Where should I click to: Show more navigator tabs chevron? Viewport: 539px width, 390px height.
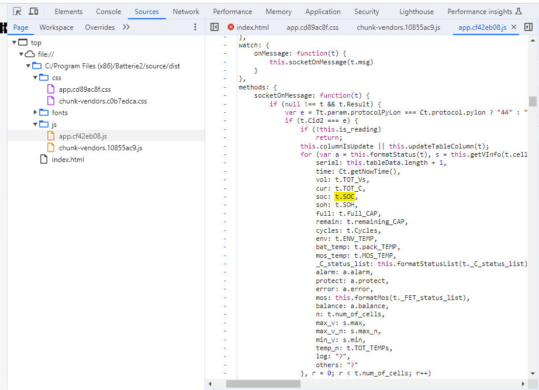pyautogui.click(x=126, y=27)
